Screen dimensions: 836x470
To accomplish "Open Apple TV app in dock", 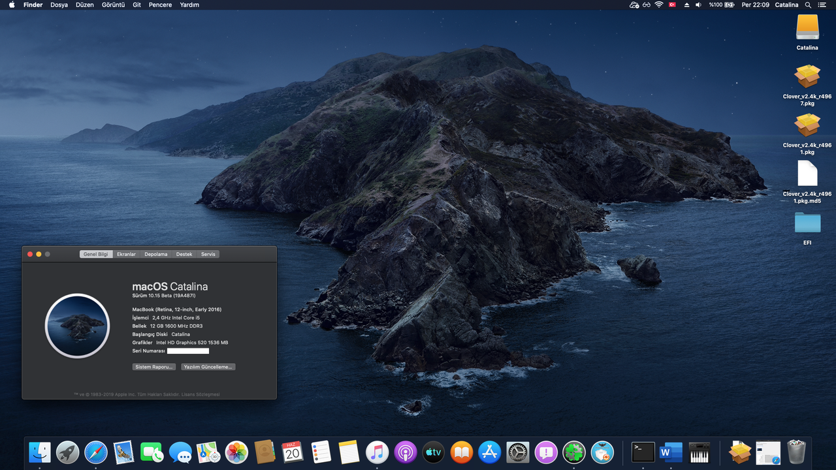I will coord(433,452).
